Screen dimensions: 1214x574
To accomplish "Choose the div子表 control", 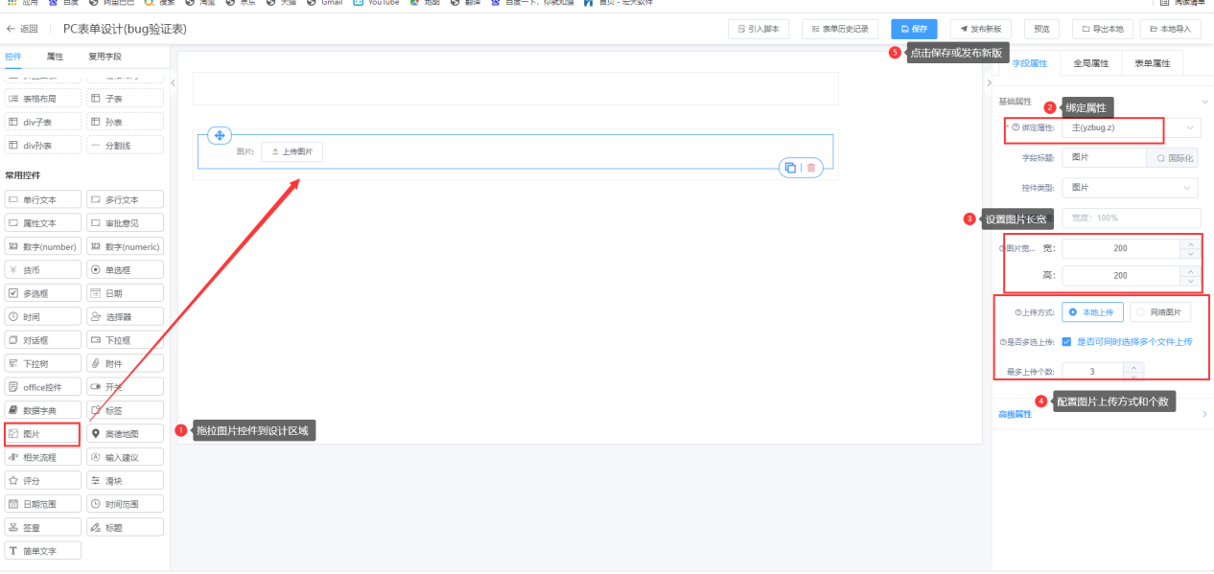I will [x=42, y=122].
